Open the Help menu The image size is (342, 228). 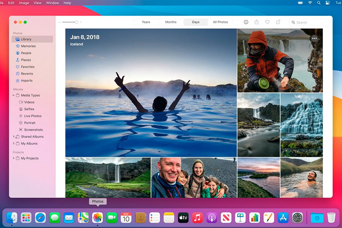pos(68,3)
